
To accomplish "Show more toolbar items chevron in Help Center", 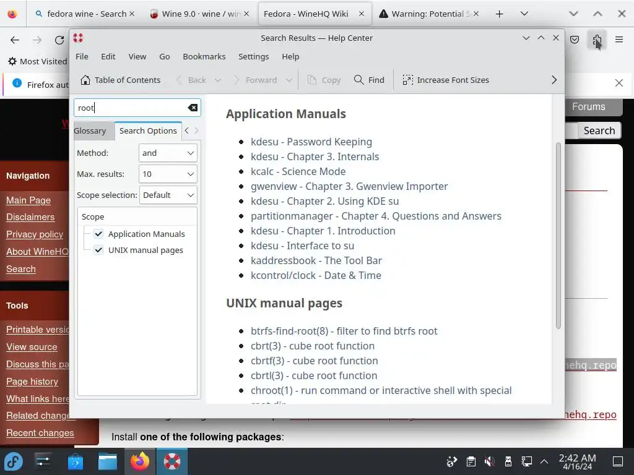I will (554, 80).
